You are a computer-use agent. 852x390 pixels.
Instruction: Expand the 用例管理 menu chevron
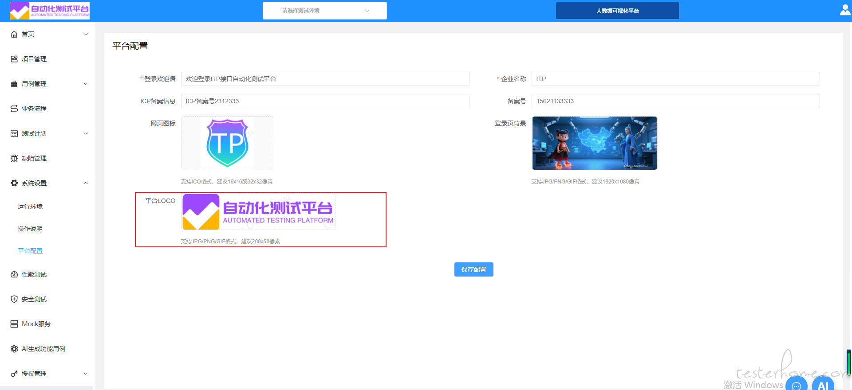click(x=86, y=84)
